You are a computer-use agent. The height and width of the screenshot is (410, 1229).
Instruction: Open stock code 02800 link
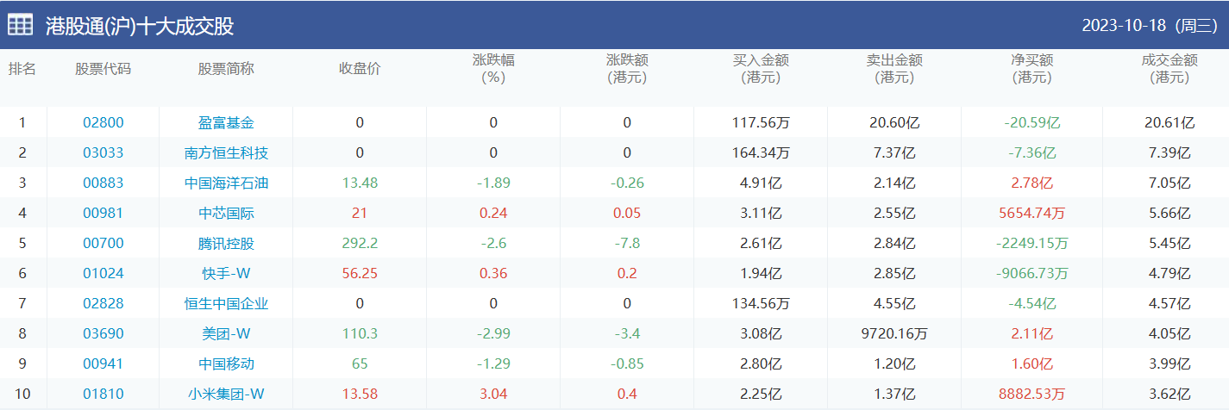pos(103,123)
